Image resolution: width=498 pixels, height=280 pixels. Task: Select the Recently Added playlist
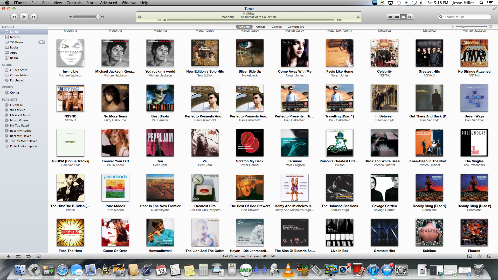pyautogui.click(x=24, y=131)
